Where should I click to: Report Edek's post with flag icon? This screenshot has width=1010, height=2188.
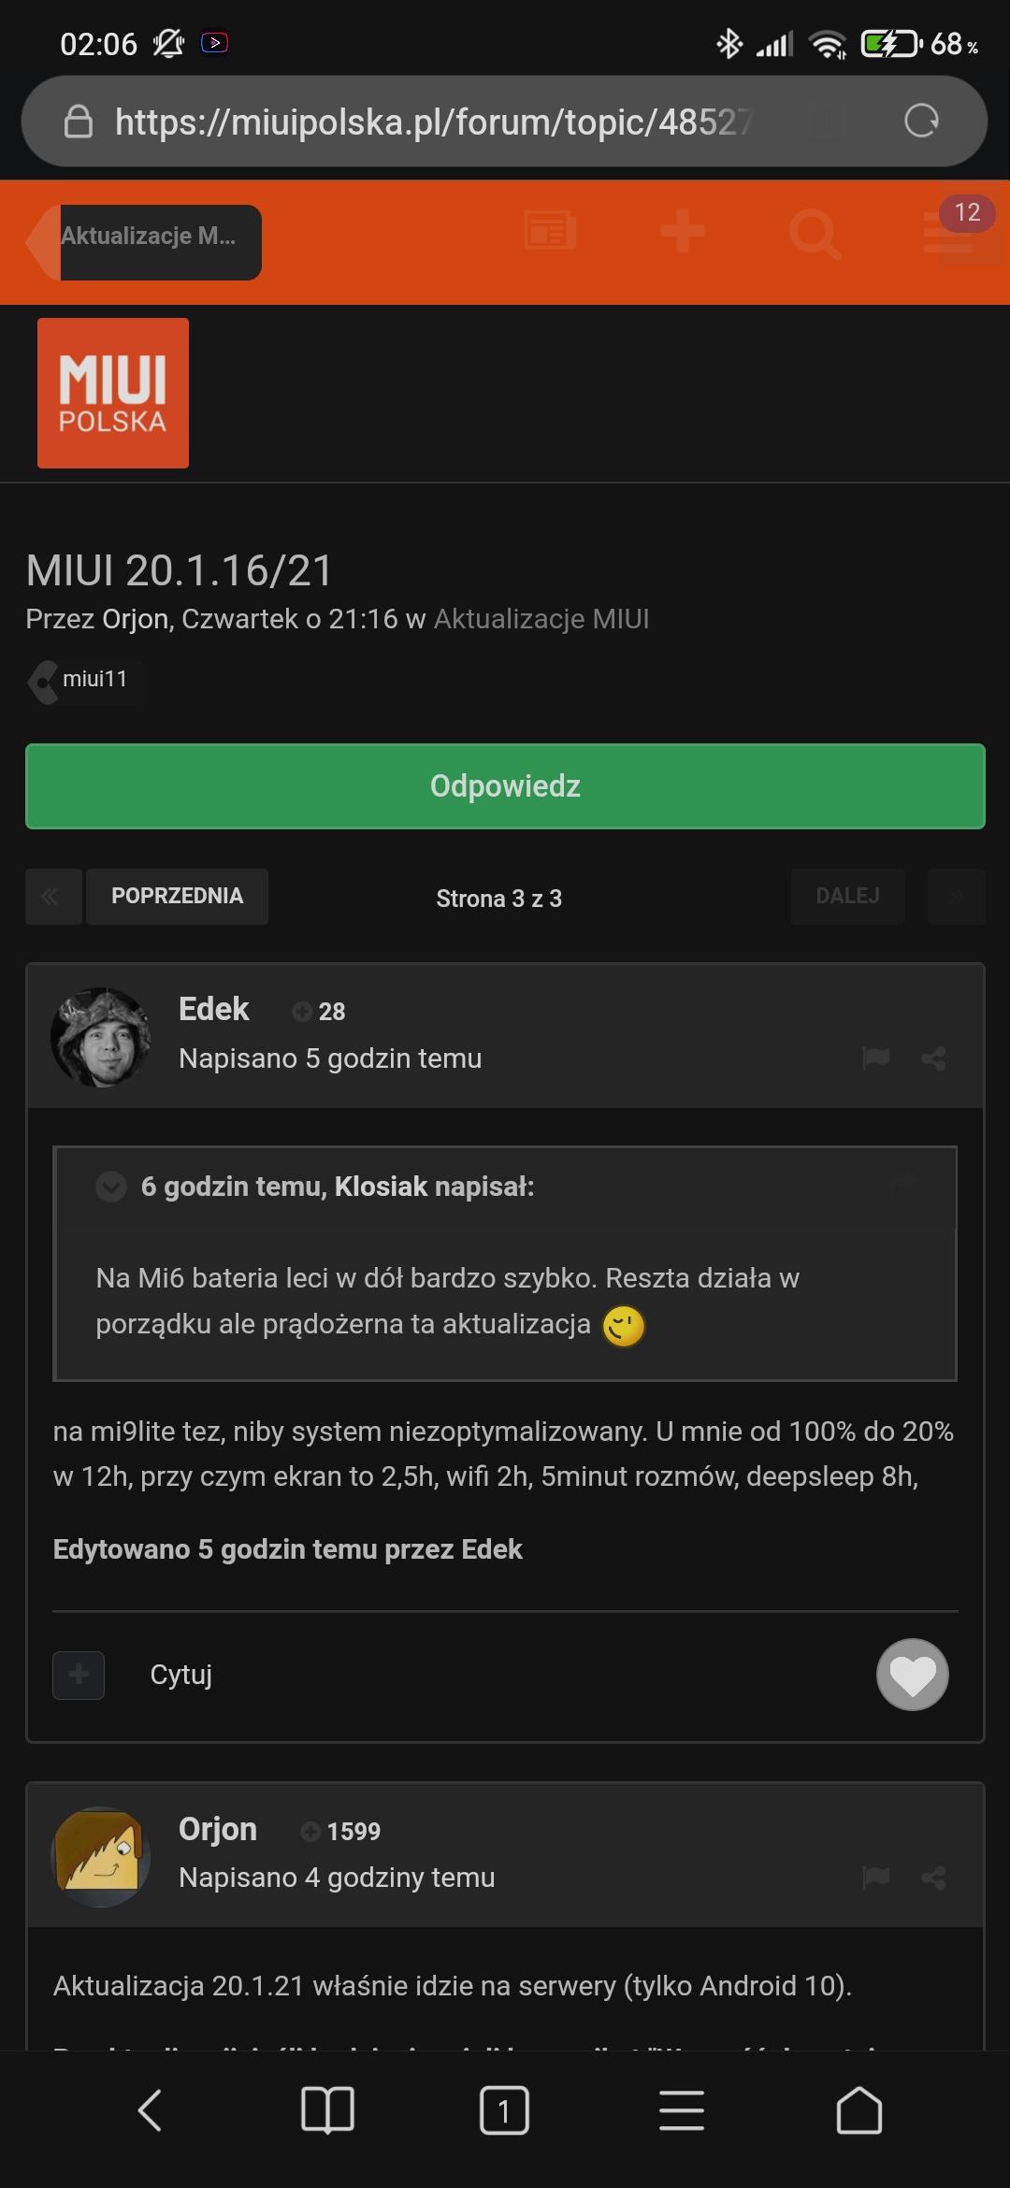click(875, 1058)
